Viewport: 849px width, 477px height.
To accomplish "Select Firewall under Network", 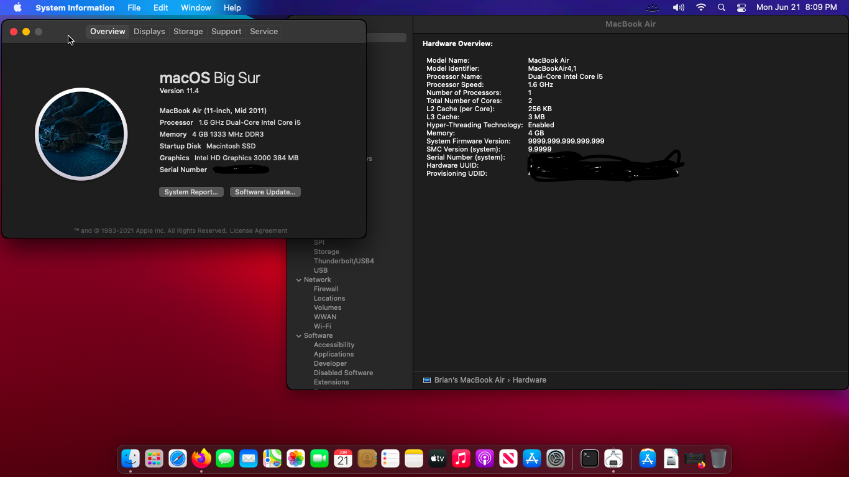I will (326, 289).
